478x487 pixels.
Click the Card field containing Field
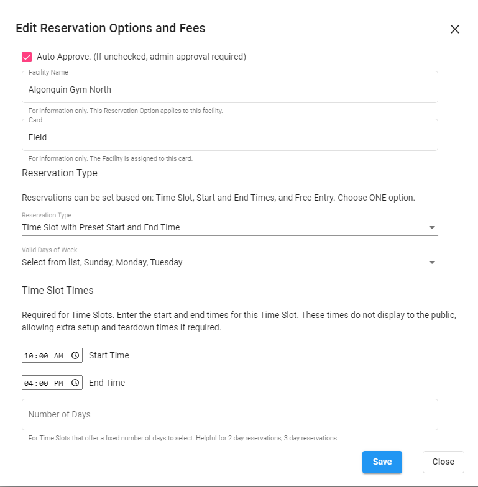click(229, 137)
